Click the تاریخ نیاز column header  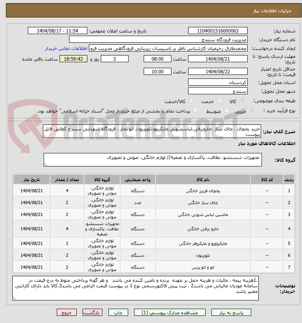[32, 180]
